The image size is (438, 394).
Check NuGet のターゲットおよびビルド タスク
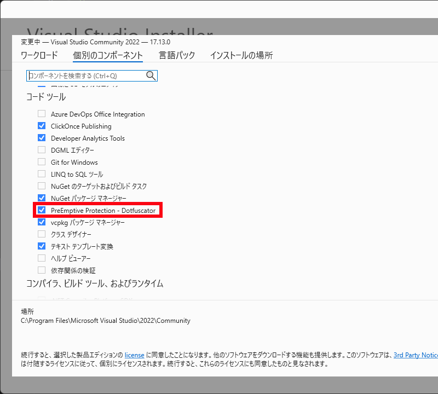click(42, 186)
